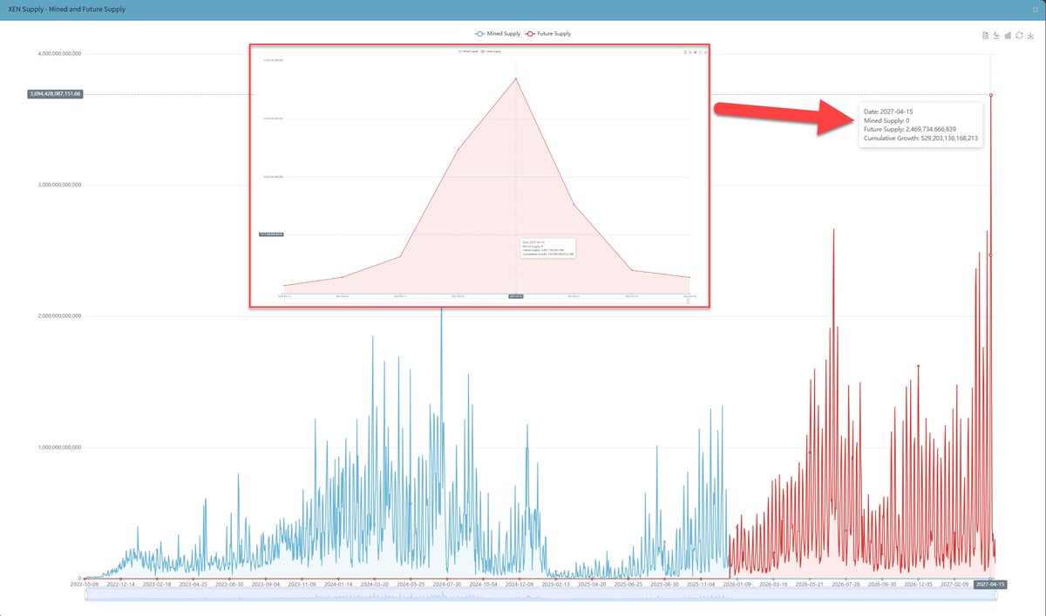Viewport: 1046px width, 616px height.
Task: Click y-axis label 1,000,000,000,000
Action: pos(59,448)
